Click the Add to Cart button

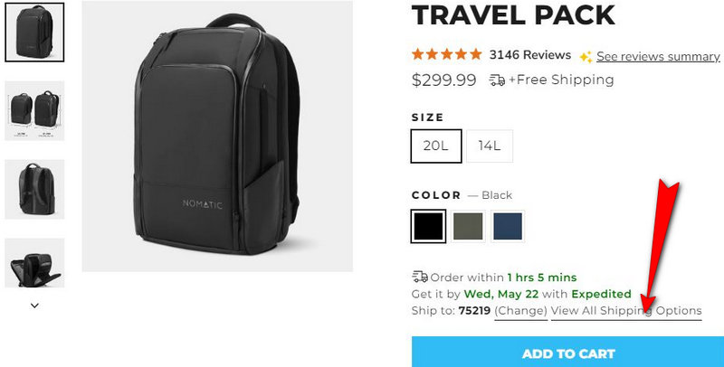[x=568, y=353]
